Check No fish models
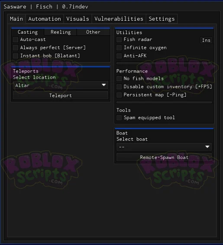 (119, 79)
